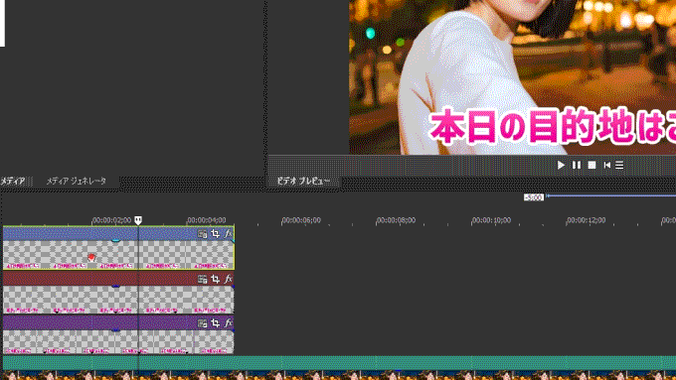Select the メディア tab

[x=13, y=182]
